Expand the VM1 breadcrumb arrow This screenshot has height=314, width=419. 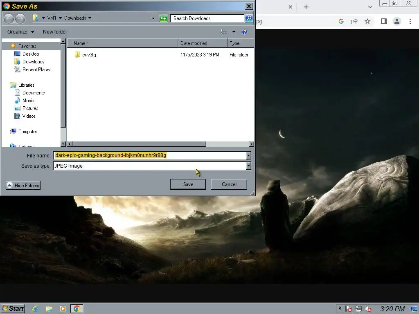pyautogui.click(x=60, y=18)
